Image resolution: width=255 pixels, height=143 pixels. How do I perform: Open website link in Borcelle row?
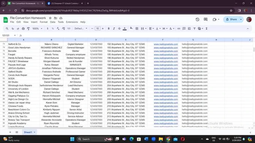click(166, 51)
